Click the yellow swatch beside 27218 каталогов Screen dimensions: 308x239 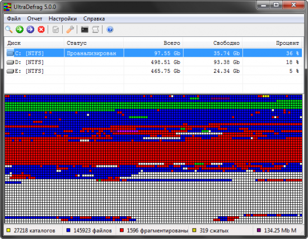(x=8, y=230)
